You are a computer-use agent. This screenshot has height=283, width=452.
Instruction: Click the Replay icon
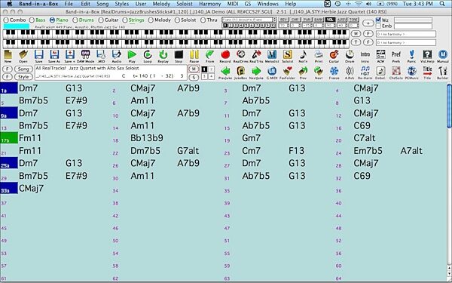[163, 56]
